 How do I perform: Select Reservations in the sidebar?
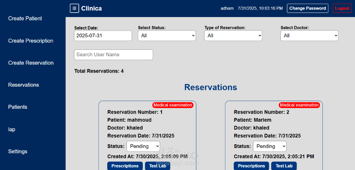23,85
